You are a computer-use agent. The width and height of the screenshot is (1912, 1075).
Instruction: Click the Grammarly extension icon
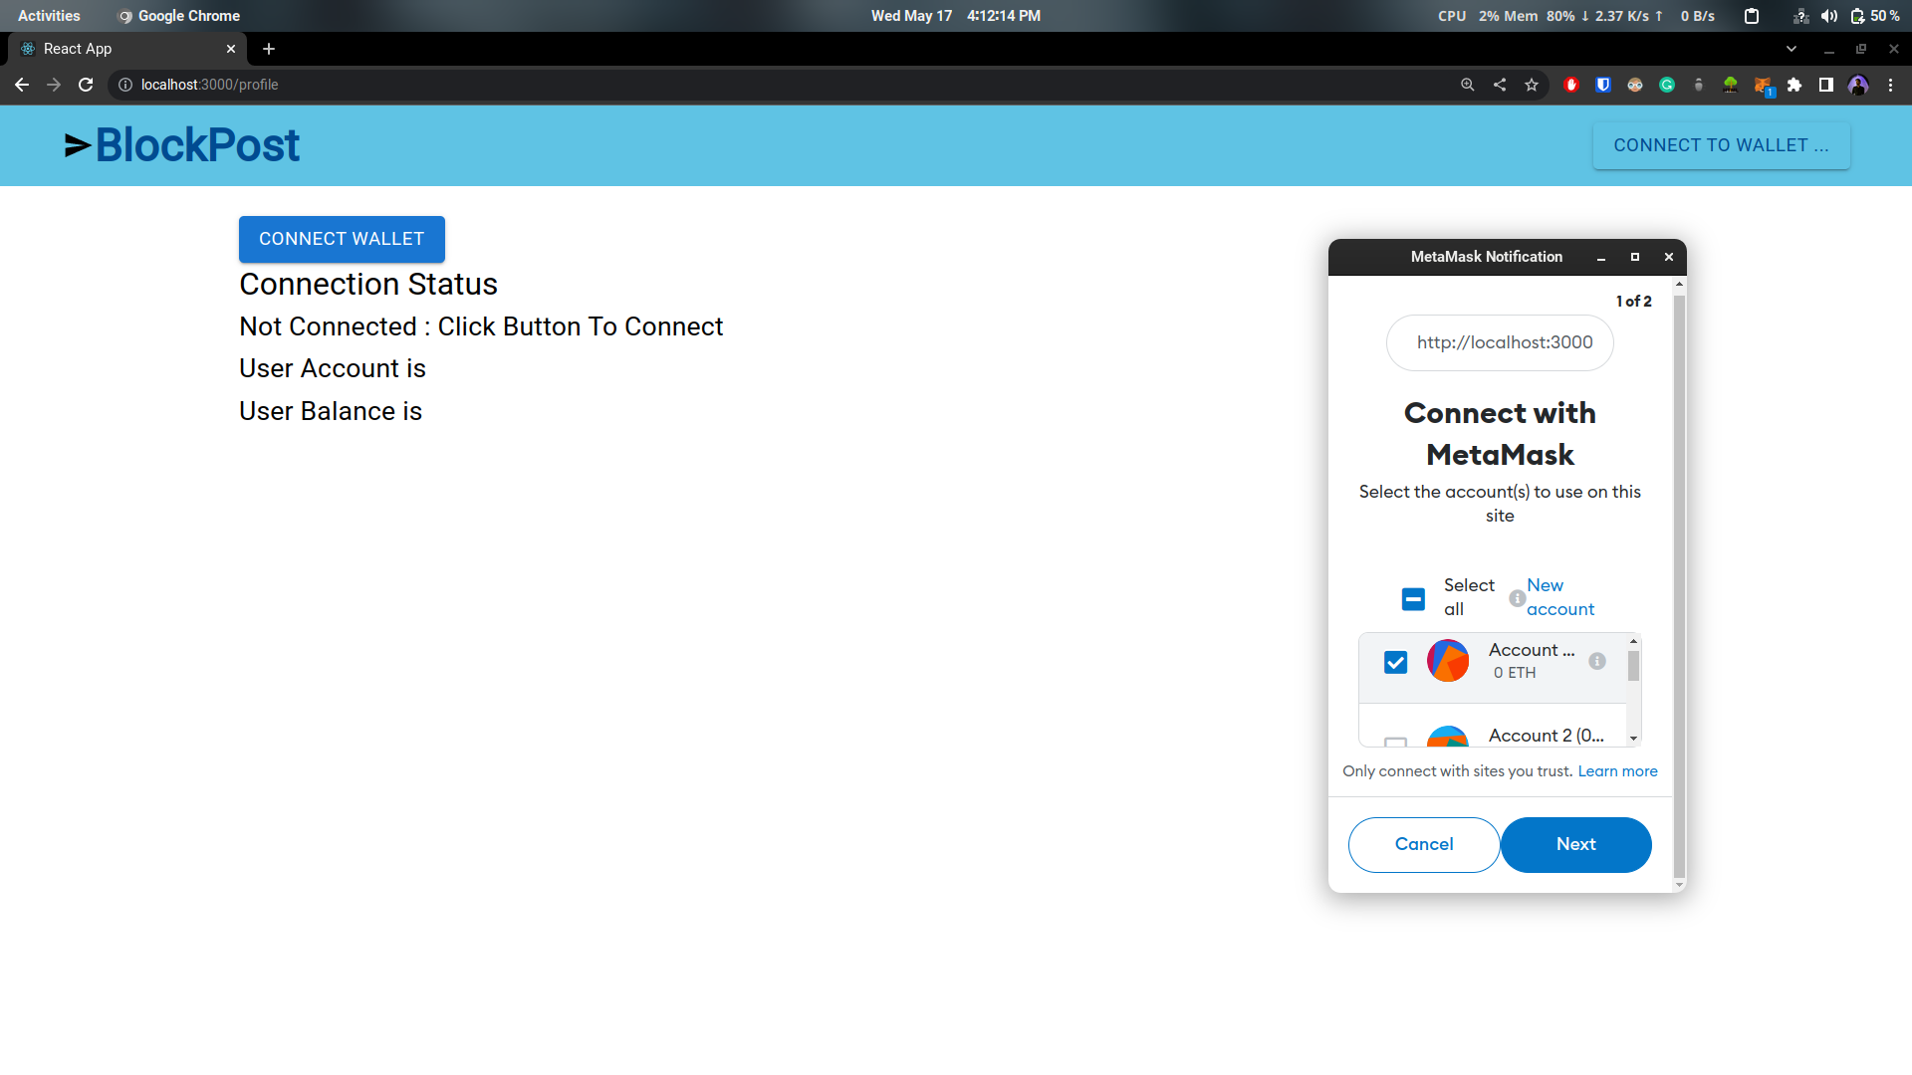pos(1667,85)
